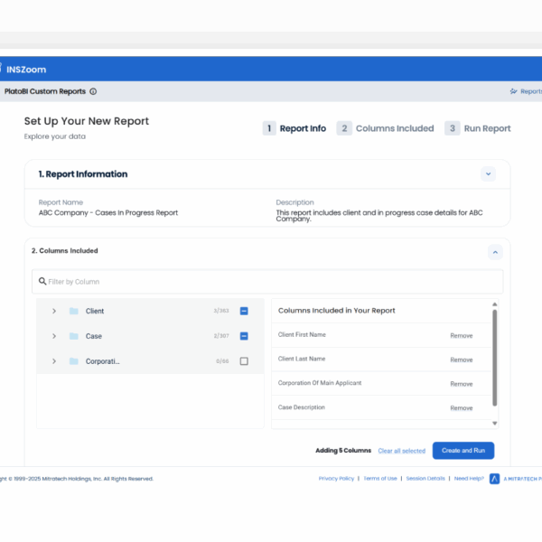Viewport: 542px width, 542px height.
Task: Click the included columns list scrollbar
Action: [x=494, y=358]
